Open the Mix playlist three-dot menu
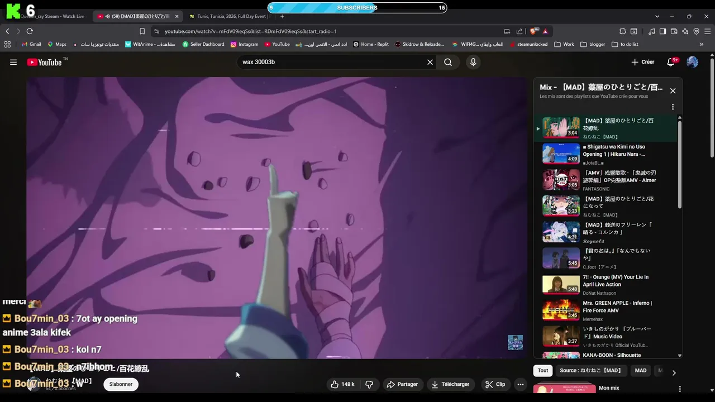Screen dimensions: 715x402 (673, 107)
